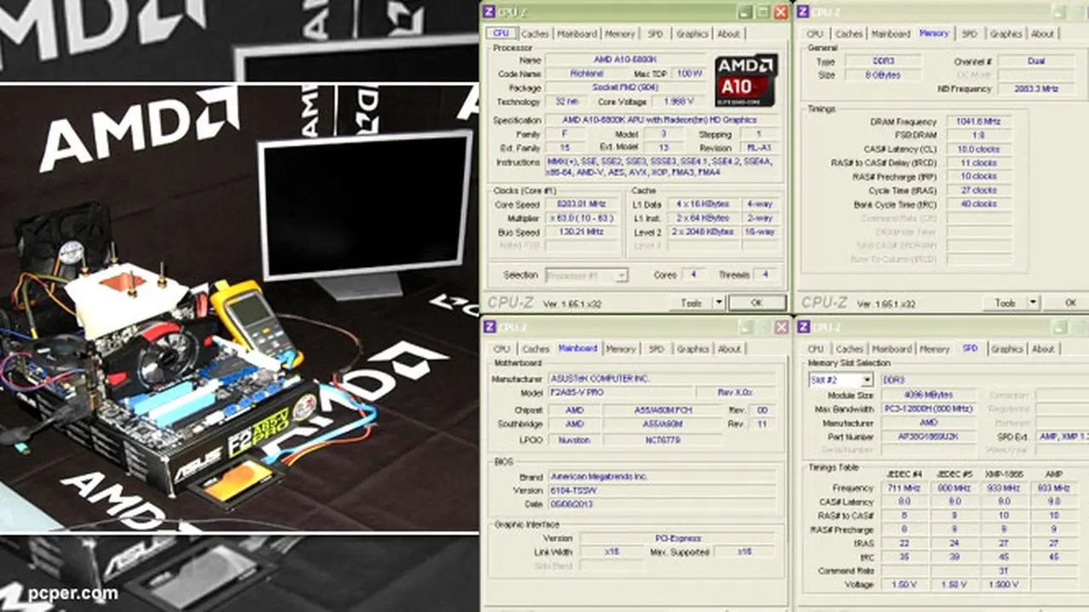Click CPU-Z title icon in Mainboard-tab window

(x=488, y=327)
